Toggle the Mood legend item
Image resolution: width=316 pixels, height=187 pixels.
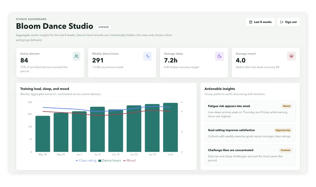pos(129,160)
